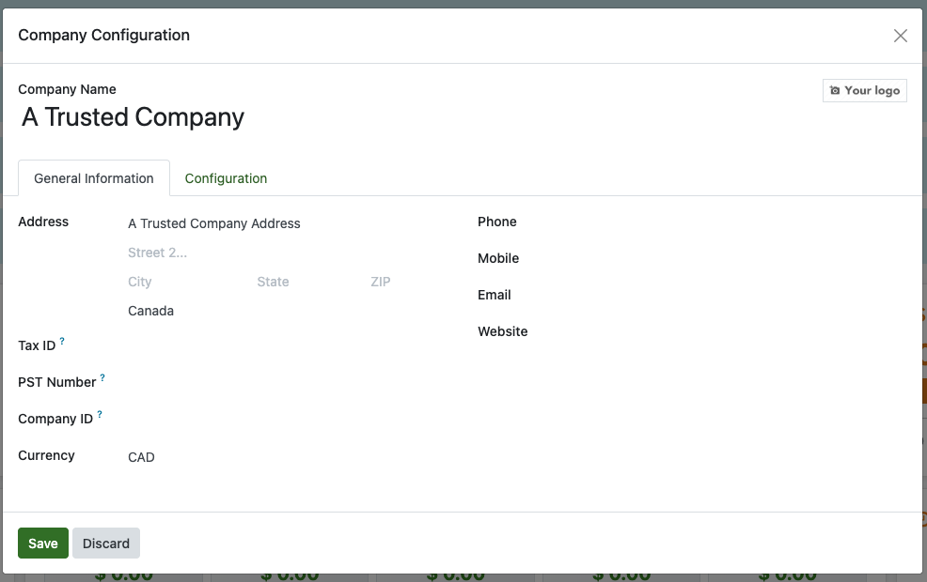Save the company configuration

[43, 544]
